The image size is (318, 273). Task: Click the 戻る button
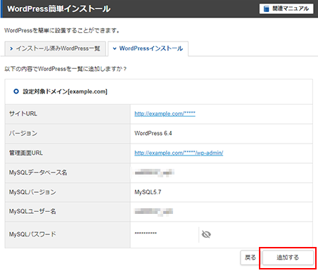click(x=250, y=258)
